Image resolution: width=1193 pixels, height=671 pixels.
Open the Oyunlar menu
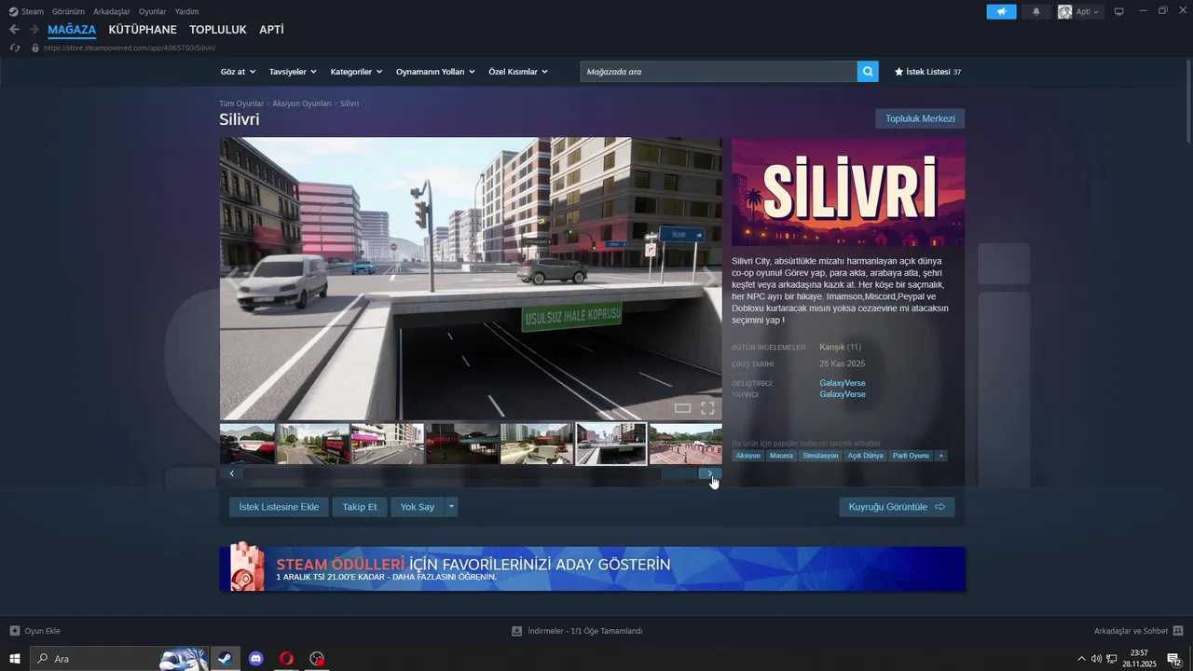153,12
